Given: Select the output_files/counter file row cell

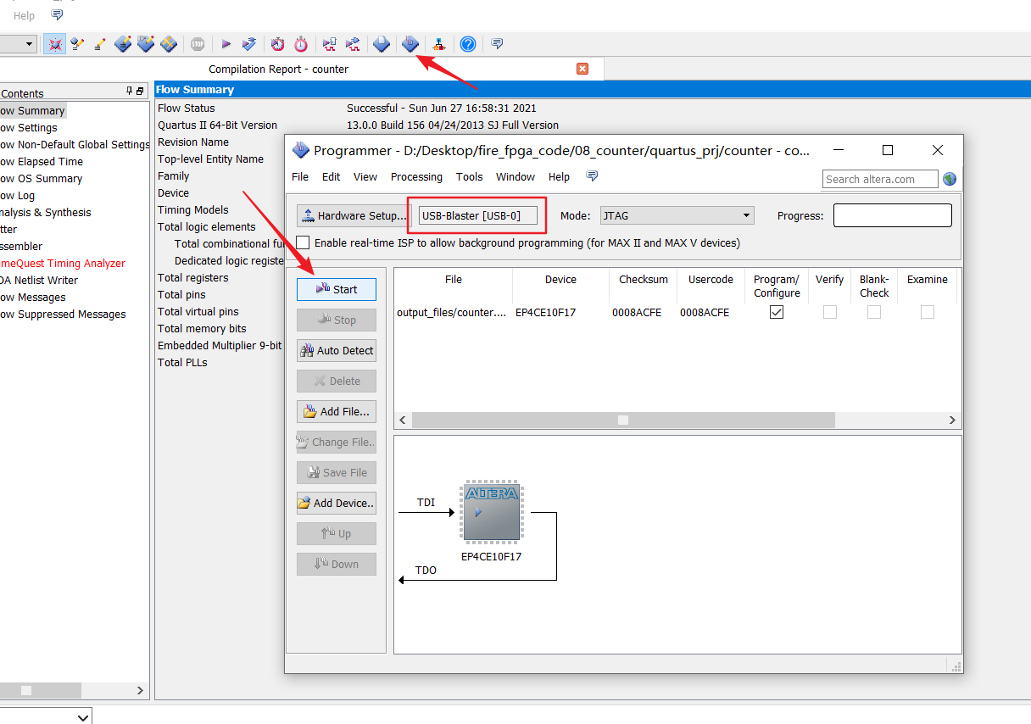Looking at the screenshot, I should point(453,312).
